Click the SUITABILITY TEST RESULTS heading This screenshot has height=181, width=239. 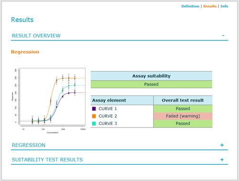click(x=47, y=159)
